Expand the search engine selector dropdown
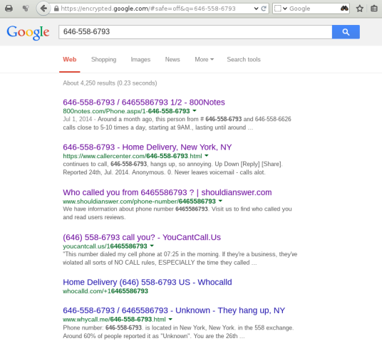 coord(280,9)
